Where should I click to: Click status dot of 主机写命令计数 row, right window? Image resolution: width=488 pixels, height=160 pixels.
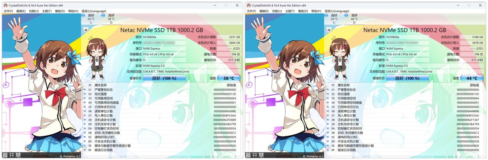(x=328, y=124)
